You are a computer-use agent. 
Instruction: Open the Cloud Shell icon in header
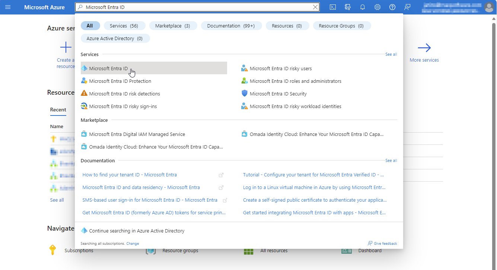click(x=333, y=7)
